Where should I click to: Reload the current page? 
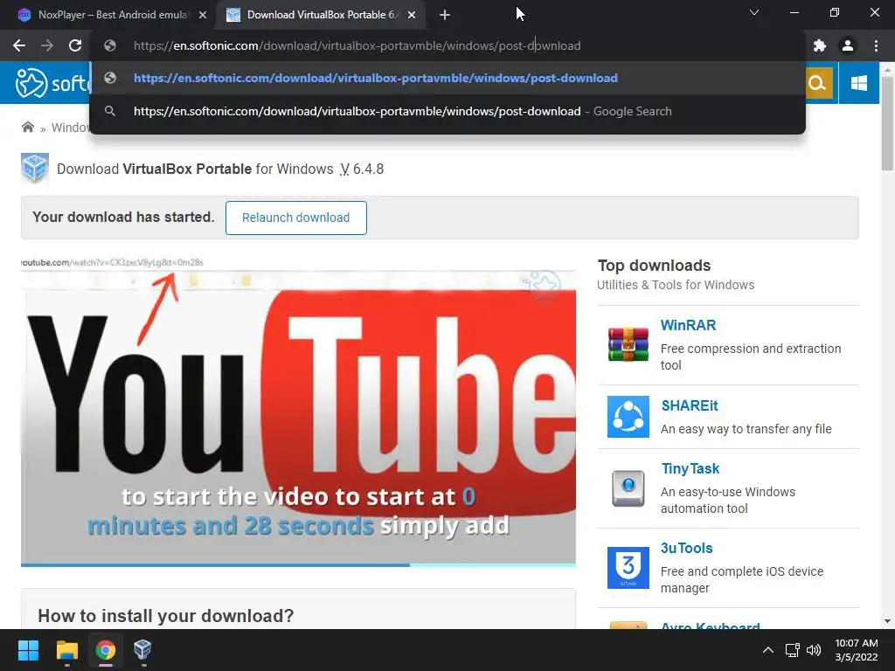click(75, 45)
